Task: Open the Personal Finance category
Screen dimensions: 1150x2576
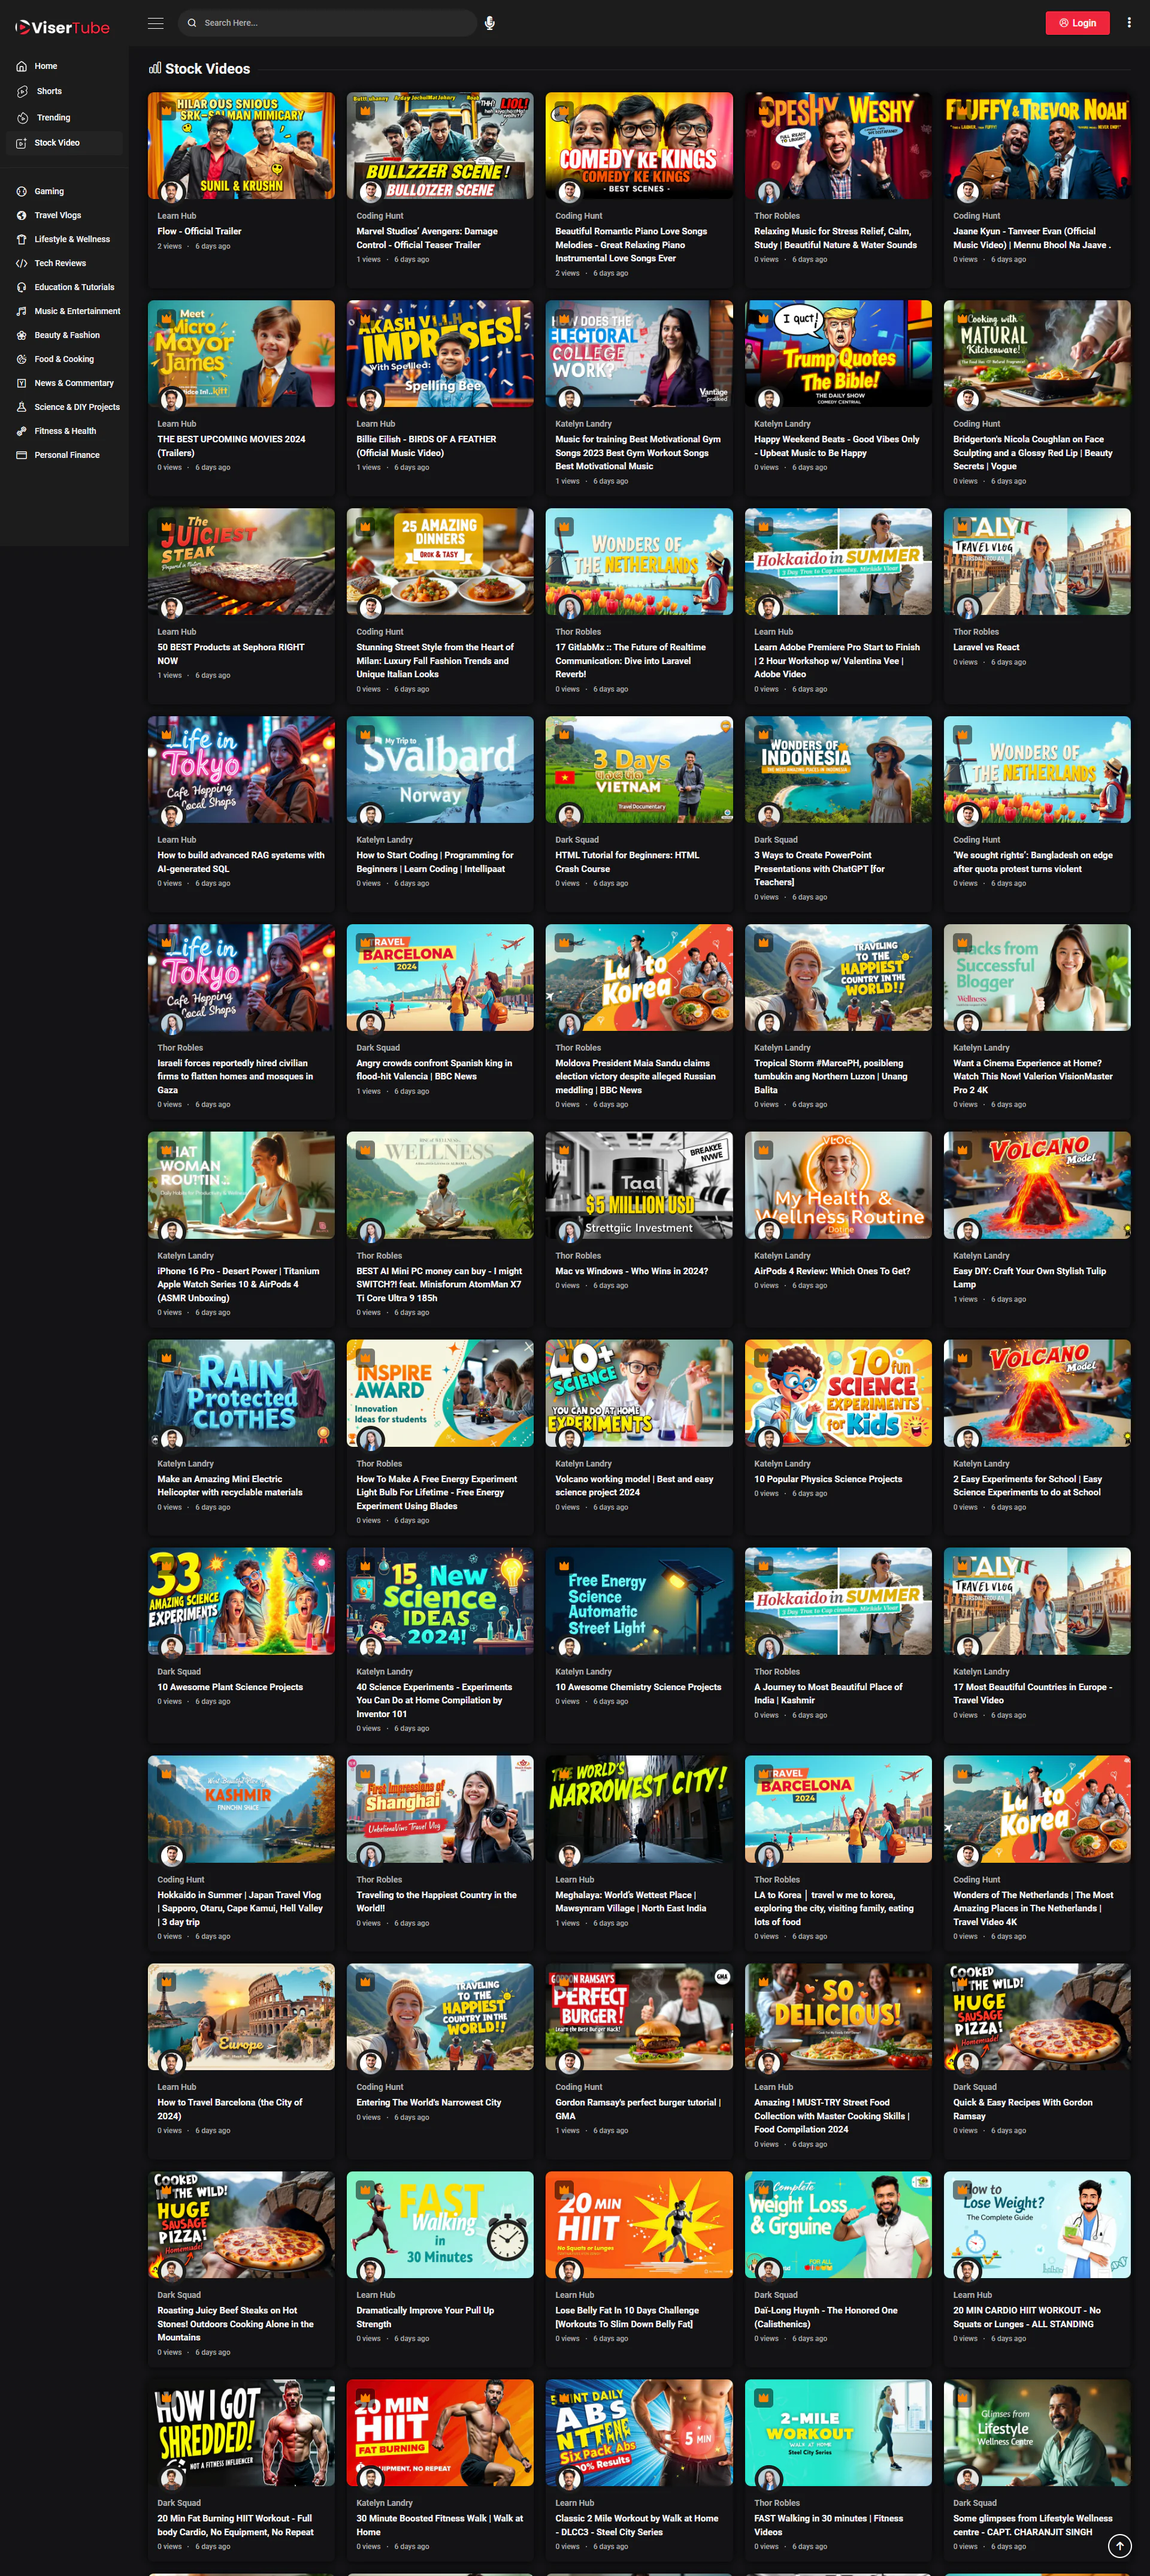Action: tap(66, 455)
